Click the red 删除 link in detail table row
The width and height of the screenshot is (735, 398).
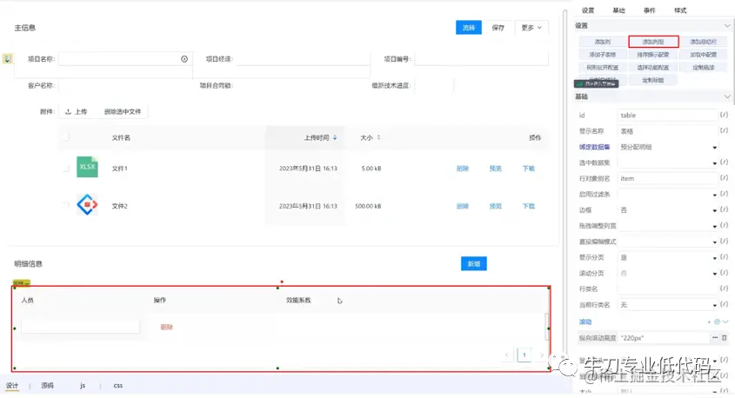pos(166,327)
